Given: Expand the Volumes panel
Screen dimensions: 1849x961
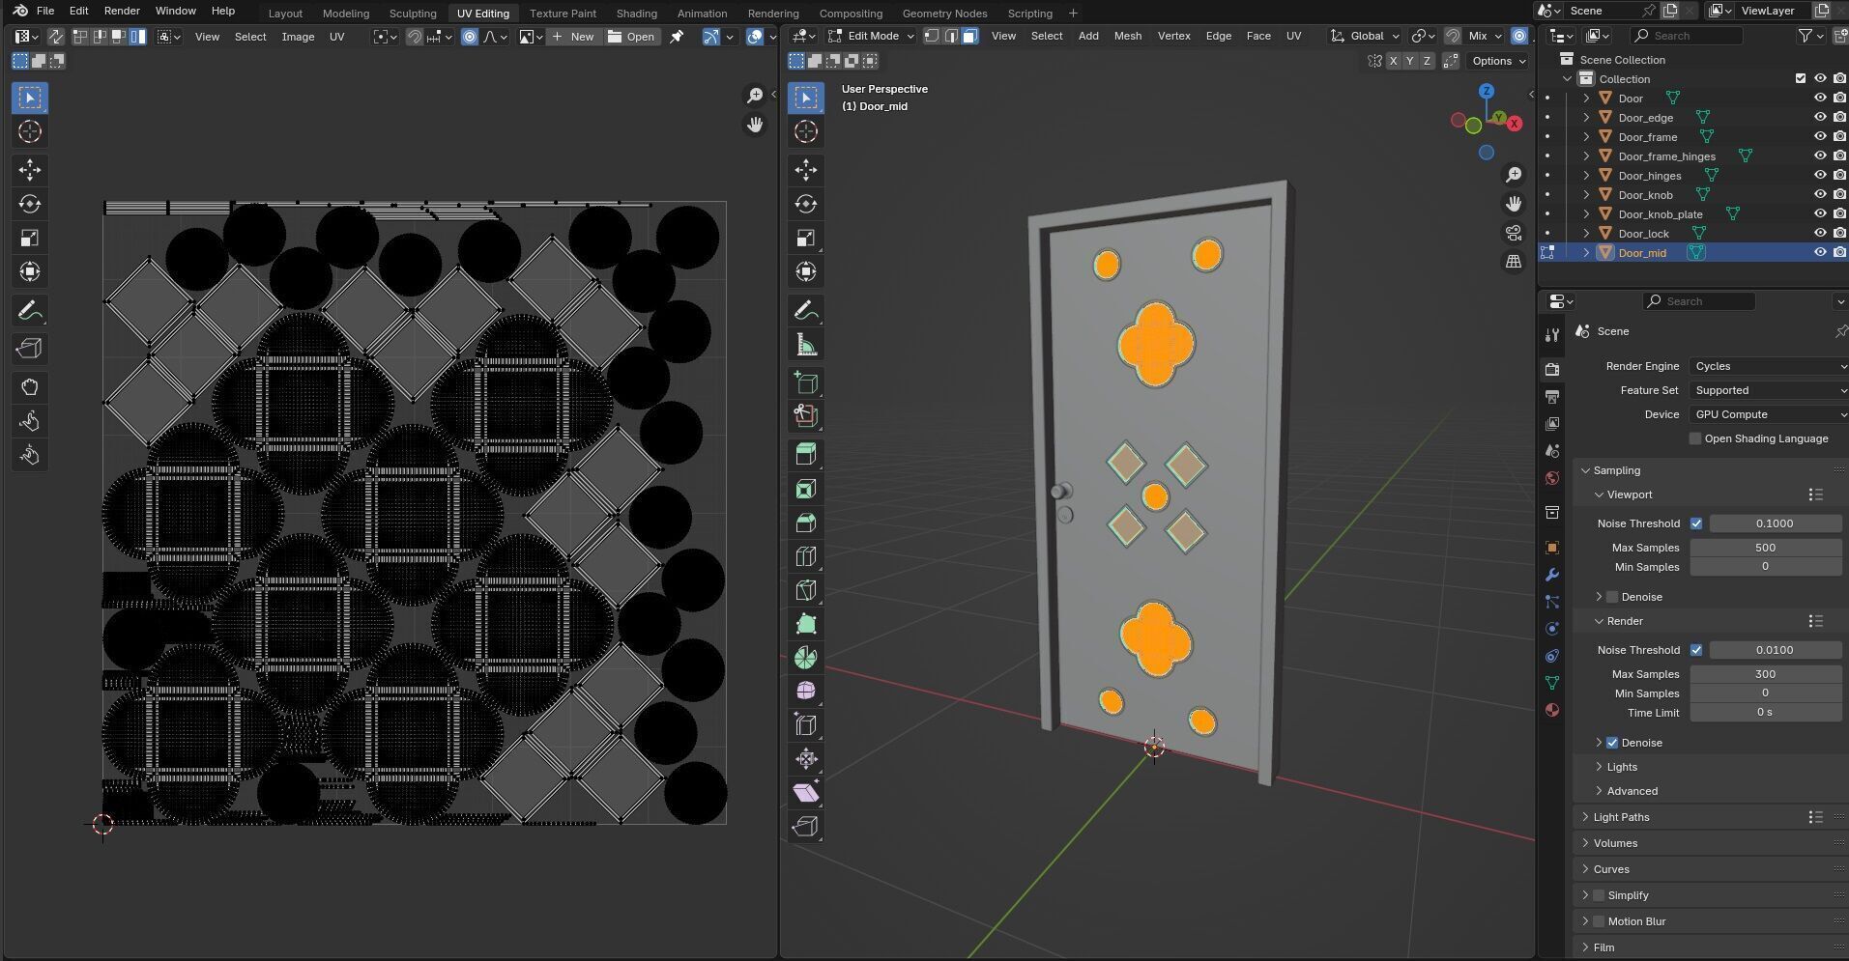Looking at the screenshot, I should coord(1615,843).
